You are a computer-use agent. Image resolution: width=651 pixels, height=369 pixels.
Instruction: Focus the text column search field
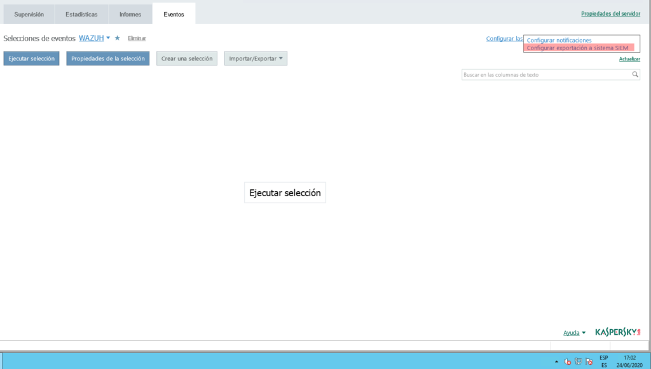545,75
